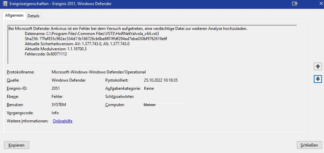The width and height of the screenshot is (324, 153).
Task: Click the Fehlercode 0x80071112 line
Action: click(46, 54)
